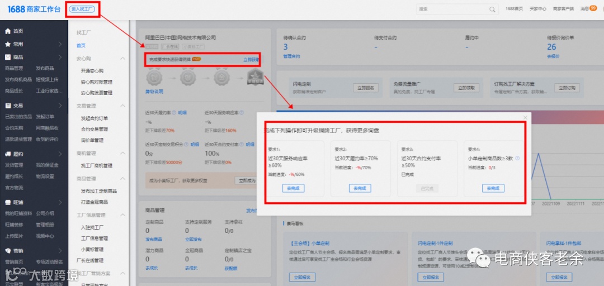The height and width of the screenshot is (286, 604).
Task: Open 开通安心购 menu item
Action: 92,71
